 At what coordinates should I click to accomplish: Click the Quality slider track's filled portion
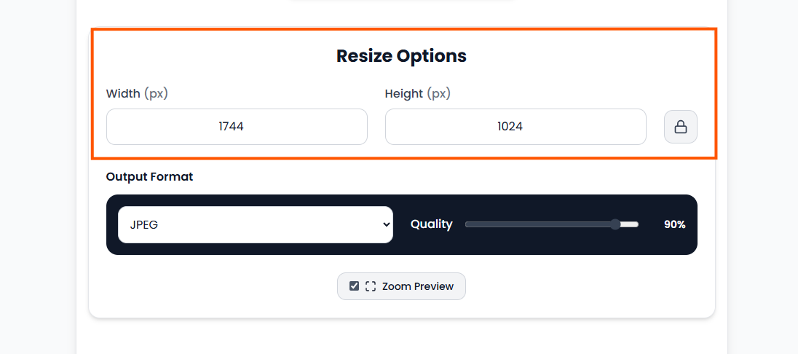(539, 224)
